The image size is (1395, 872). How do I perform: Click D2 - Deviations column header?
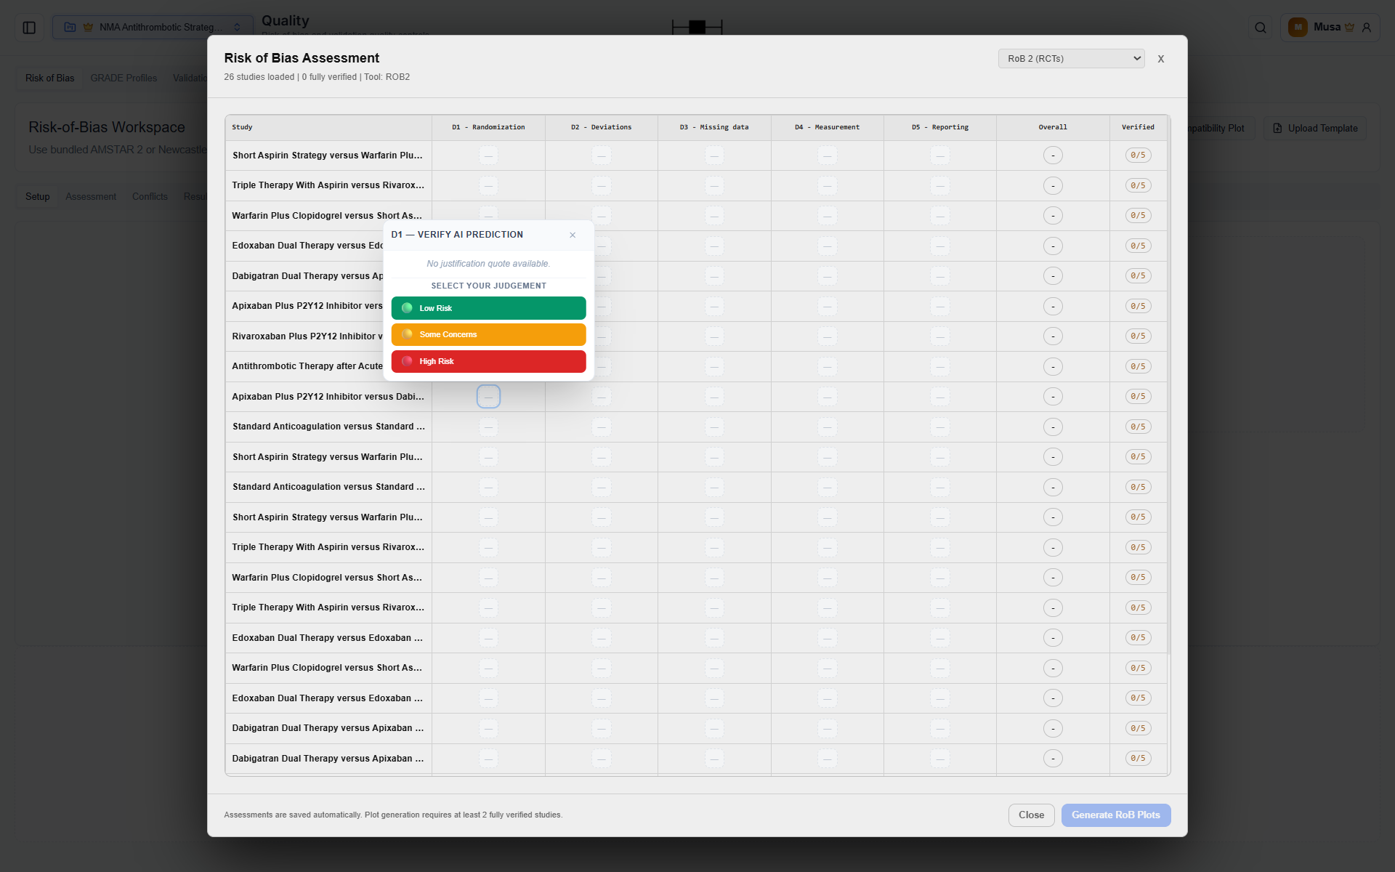coord(601,127)
